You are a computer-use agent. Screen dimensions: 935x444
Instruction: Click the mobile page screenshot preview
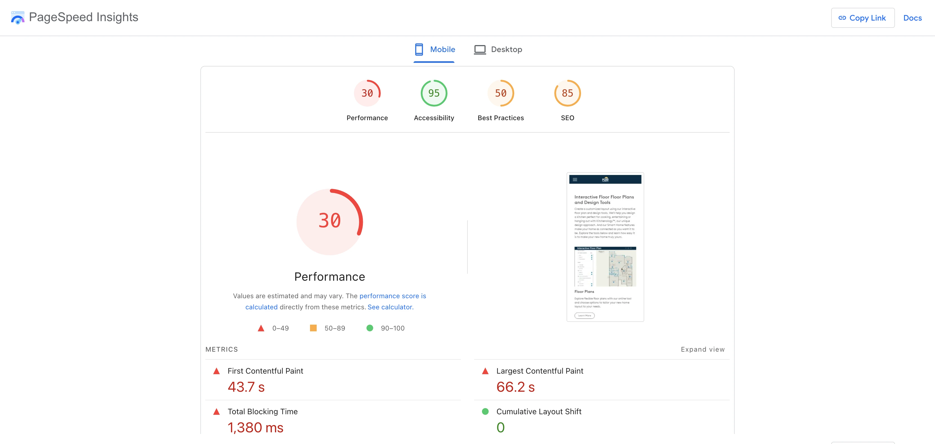(x=605, y=247)
